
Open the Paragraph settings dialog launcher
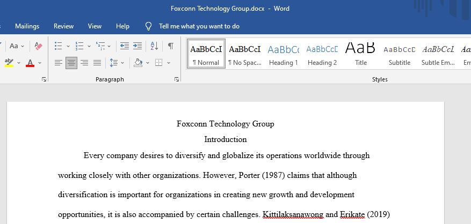(x=177, y=79)
